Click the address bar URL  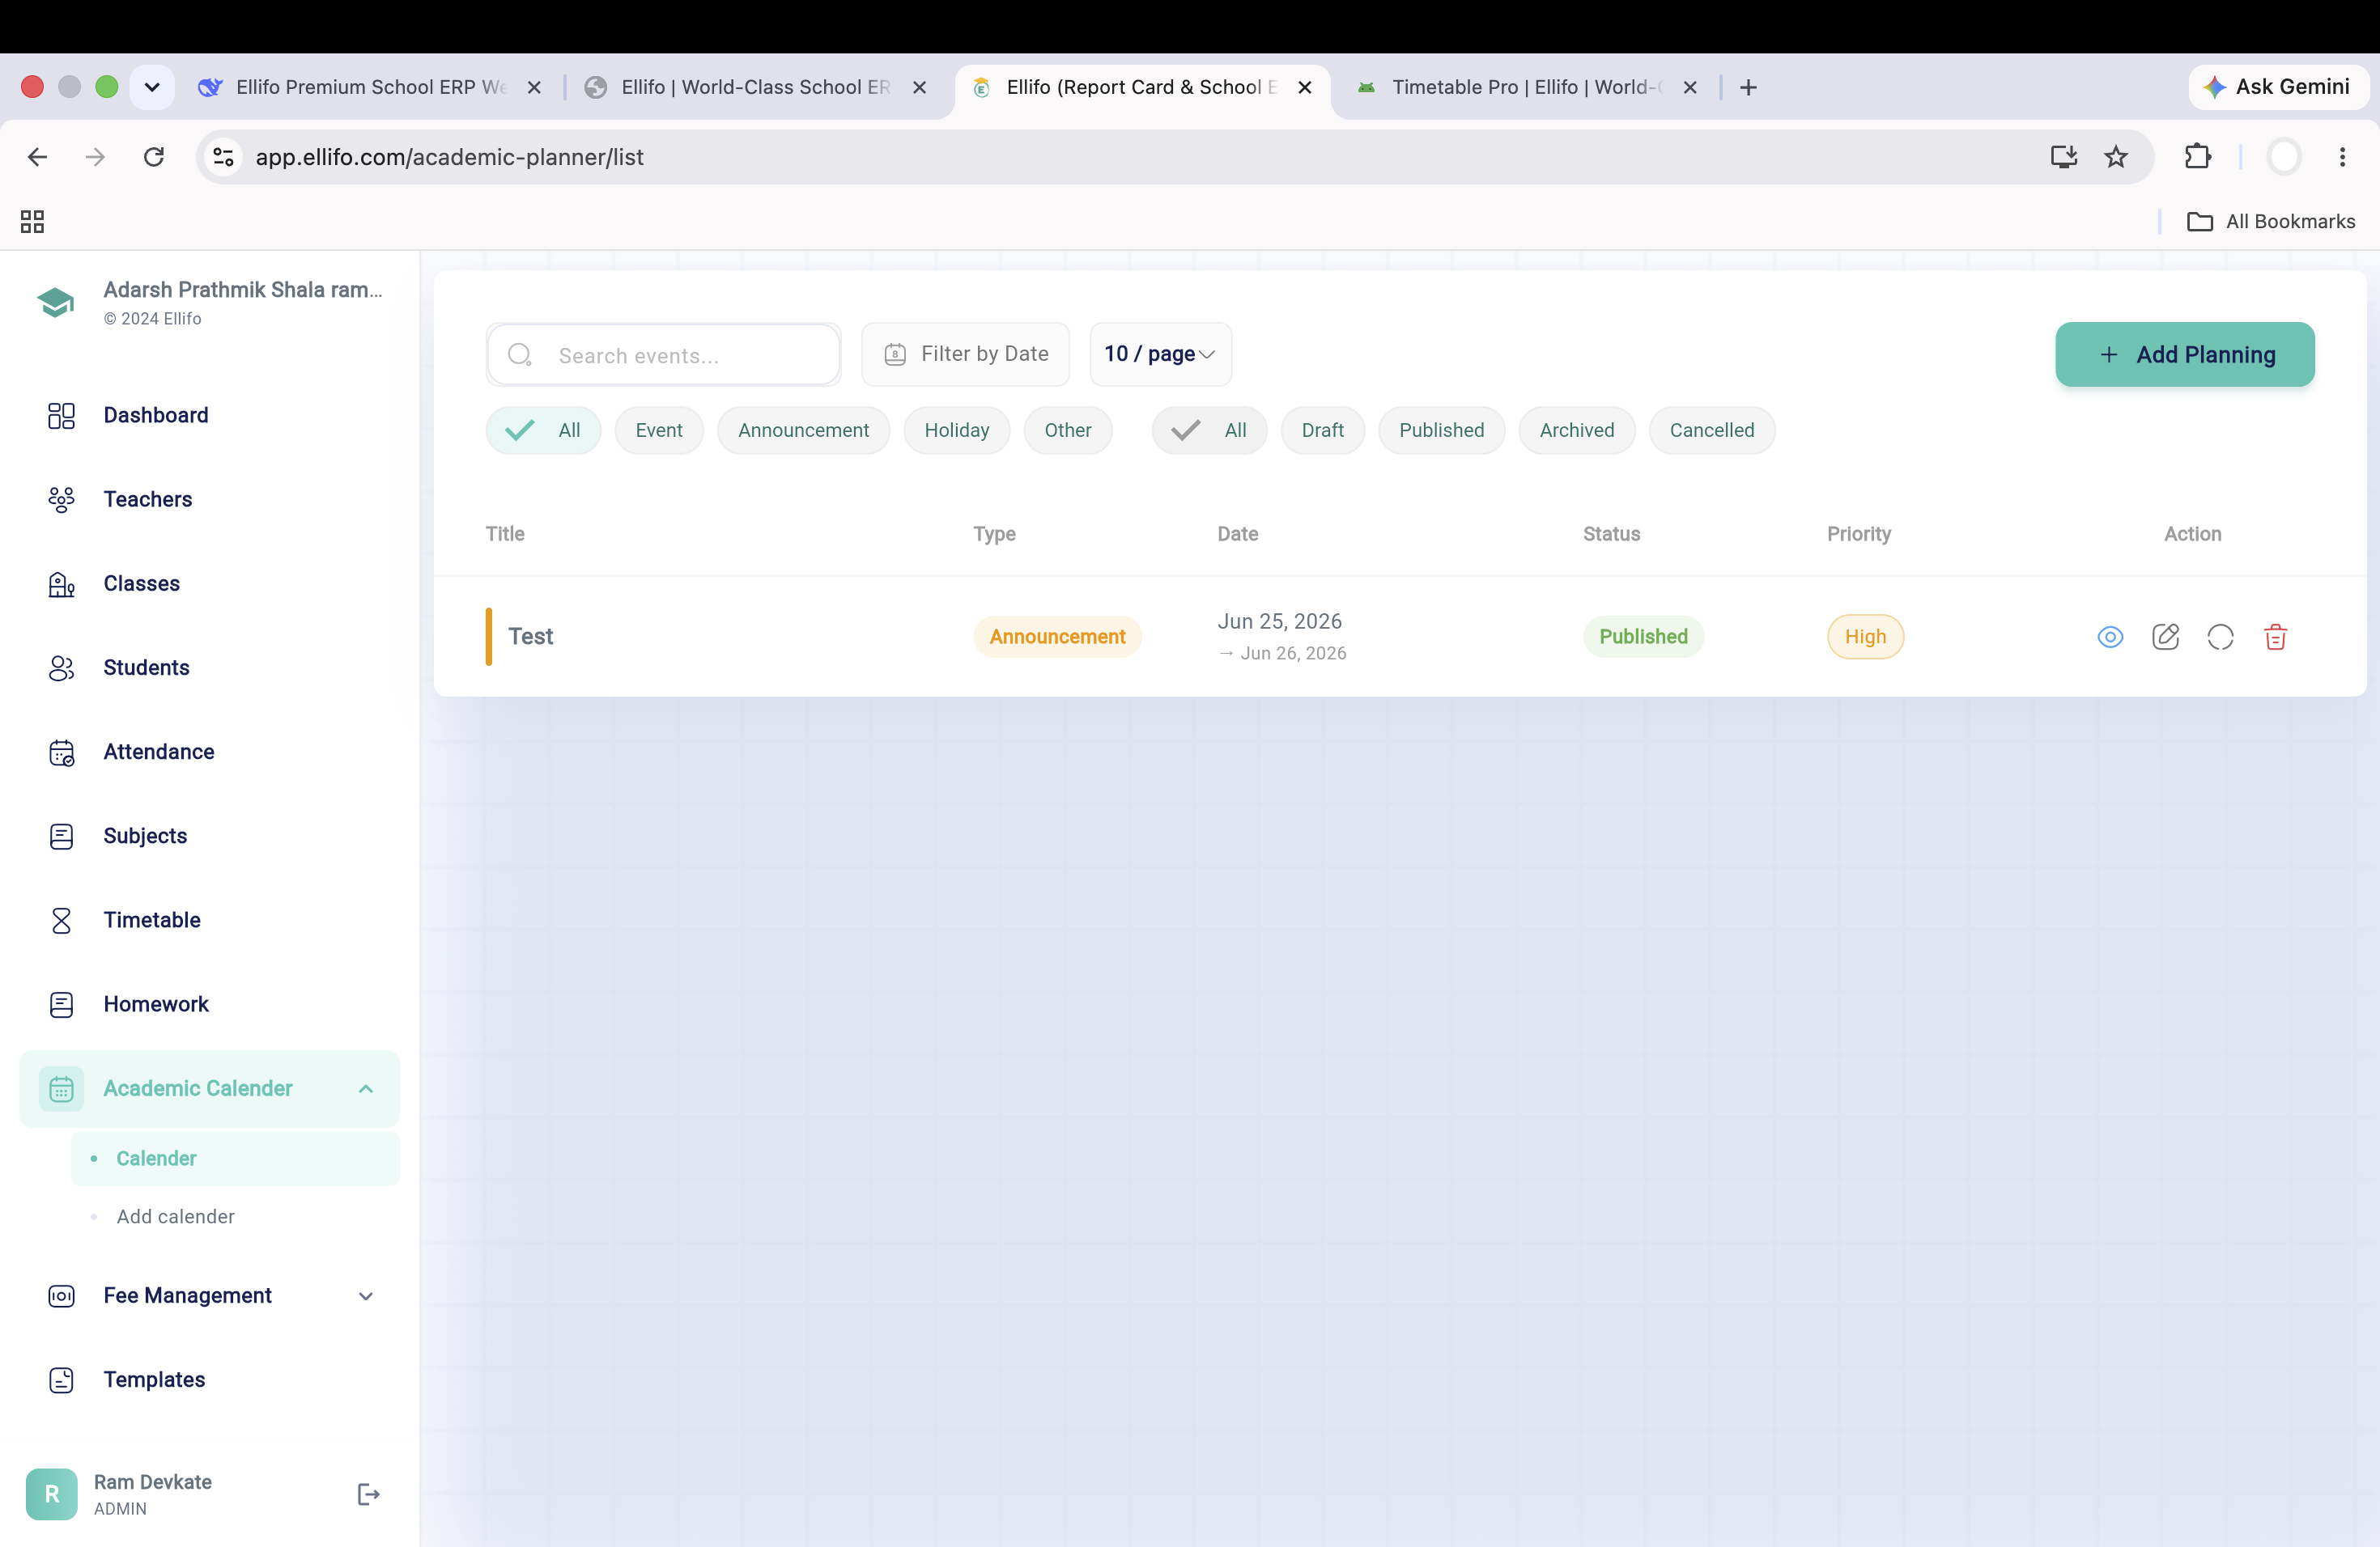(x=449, y=157)
